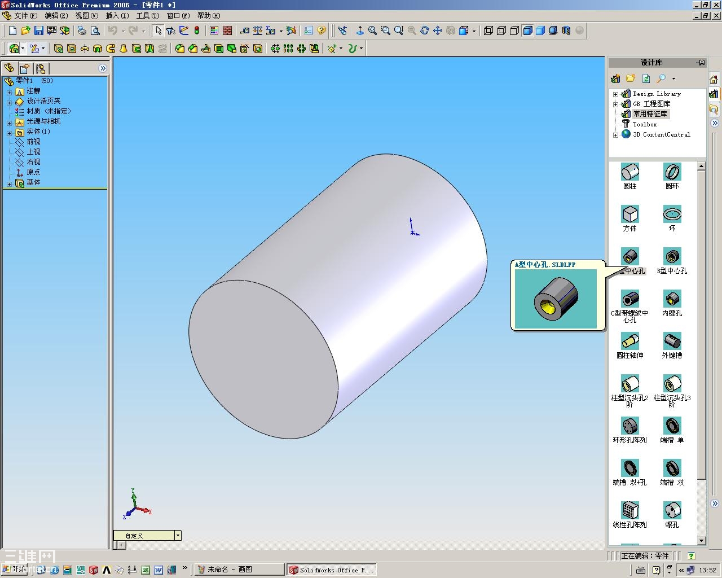Image resolution: width=722 pixels, height=578 pixels.
Task: Toggle the Section View button
Action: [566, 30]
